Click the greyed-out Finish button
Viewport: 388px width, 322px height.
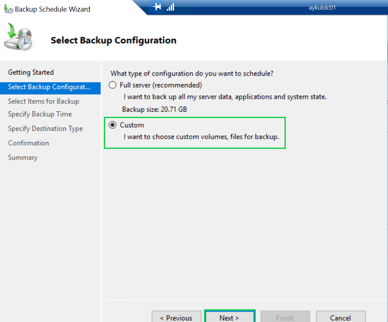(x=285, y=317)
